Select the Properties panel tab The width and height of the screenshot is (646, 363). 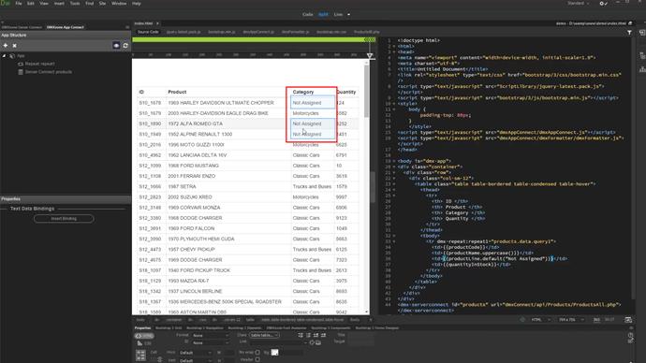click(x=142, y=328)
